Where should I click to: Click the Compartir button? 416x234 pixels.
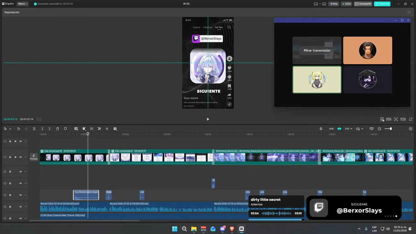[x=363, y=4]
